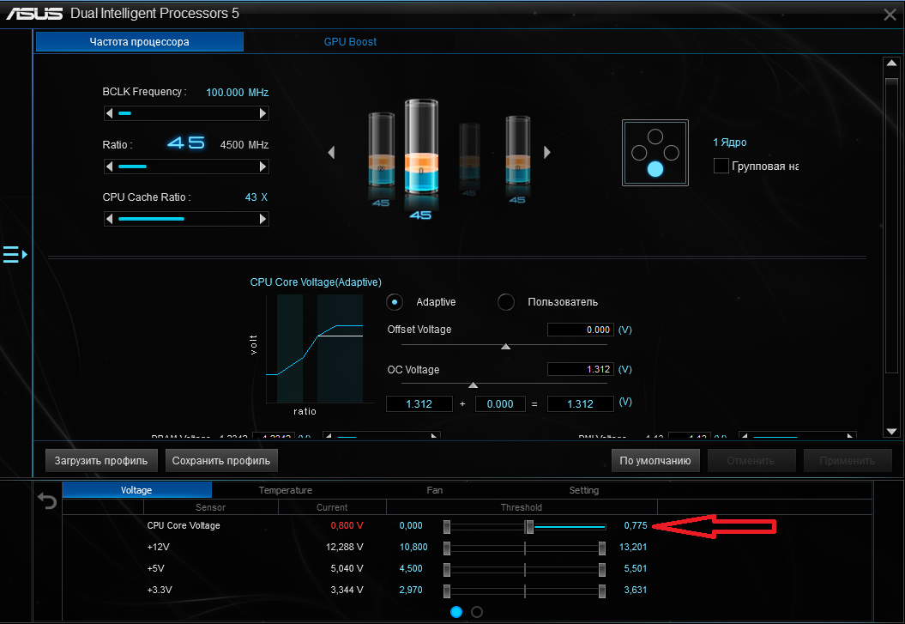Select the Пользователь voltage mode
905x624 pixels.
coord(506,302)
